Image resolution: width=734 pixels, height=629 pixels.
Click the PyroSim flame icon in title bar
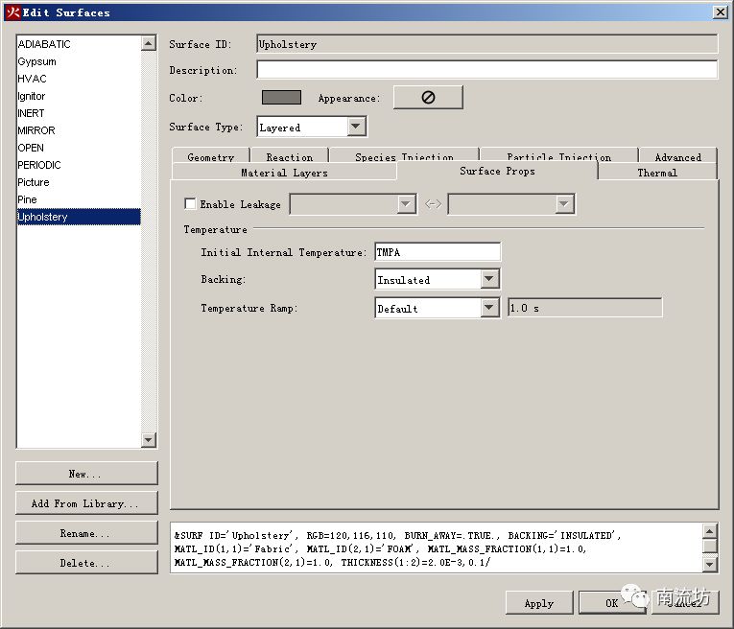pyautogui.click(x=12, y=12)
